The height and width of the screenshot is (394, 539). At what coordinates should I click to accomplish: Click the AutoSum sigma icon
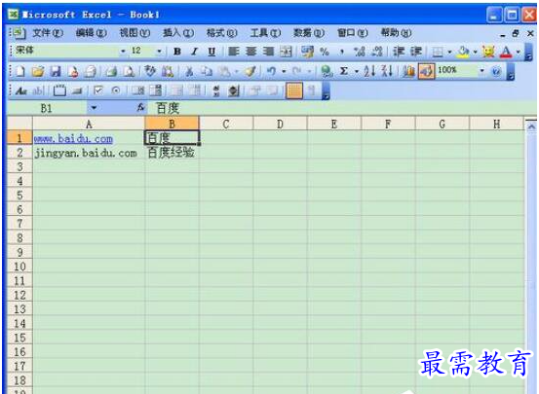[343, 71]
